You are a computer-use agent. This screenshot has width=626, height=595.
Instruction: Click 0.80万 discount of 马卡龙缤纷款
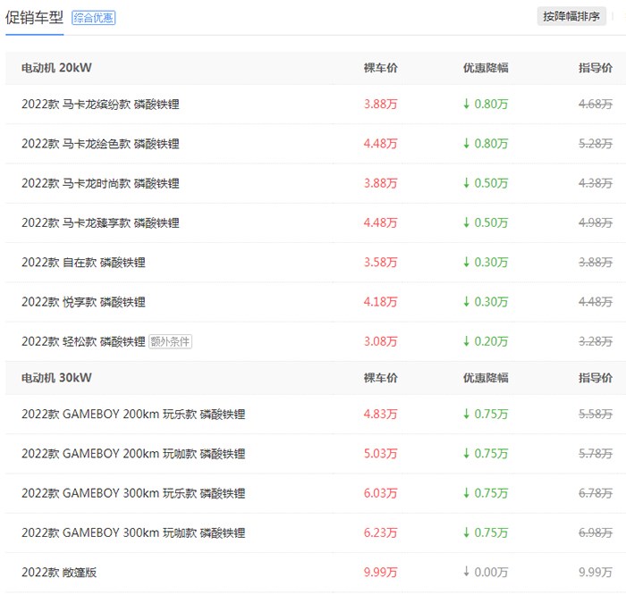point(486,105)
